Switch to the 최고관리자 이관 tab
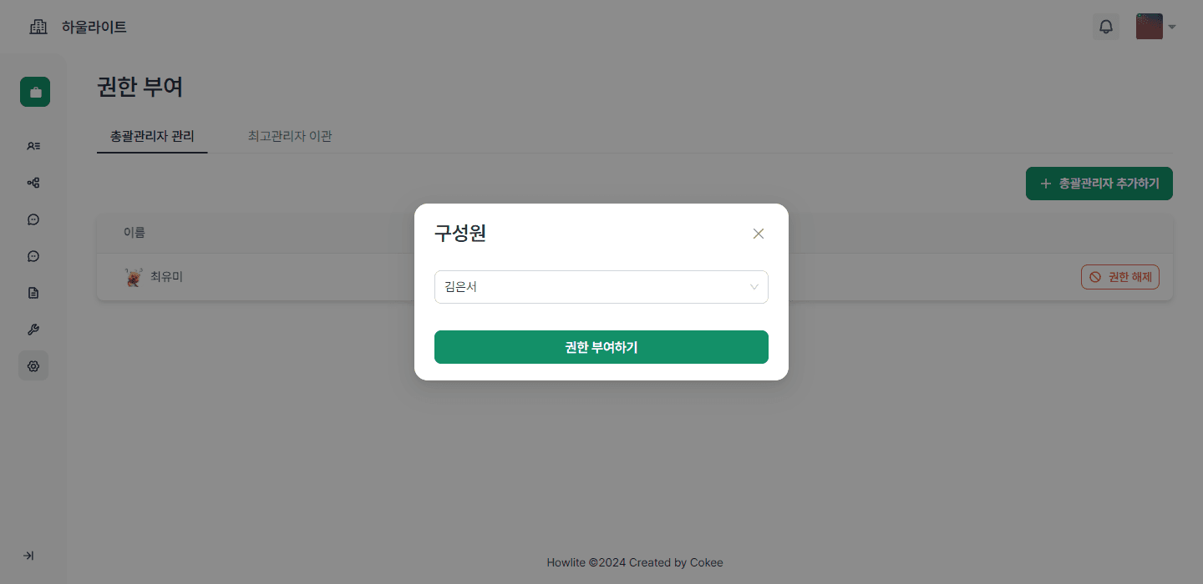The image size is (1203, 584). (290, 136)
